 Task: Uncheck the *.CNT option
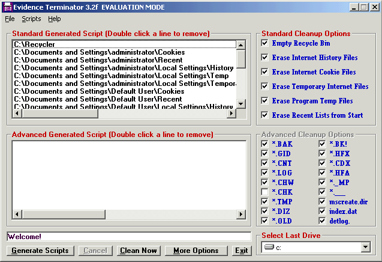pyautogui.click(x=264, y=163)
